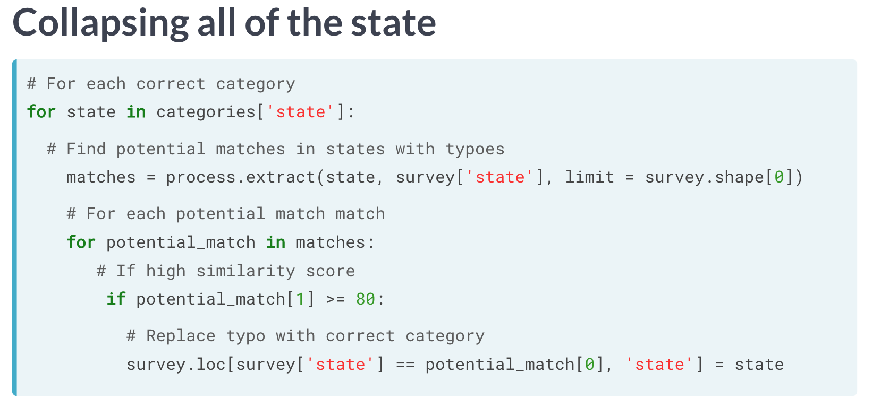This screenshot has width=881, height=416.
Task: Click 'survey.loc' in the last code line
Action: tap(176, 365)
